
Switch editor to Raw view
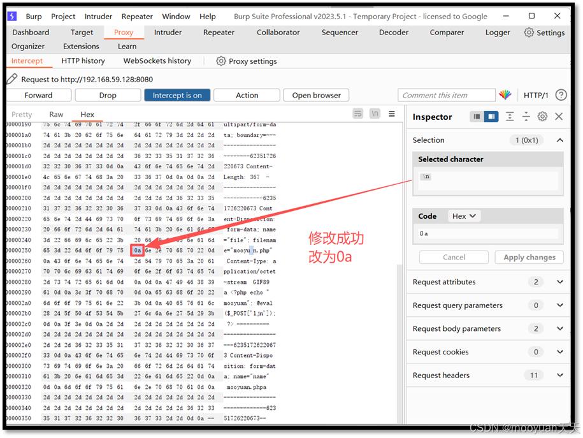[x=56, y=114]
